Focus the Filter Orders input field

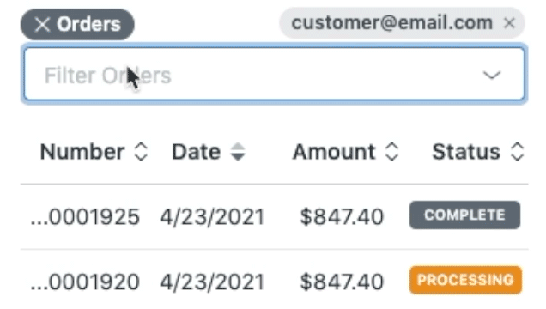pos(274,74)
